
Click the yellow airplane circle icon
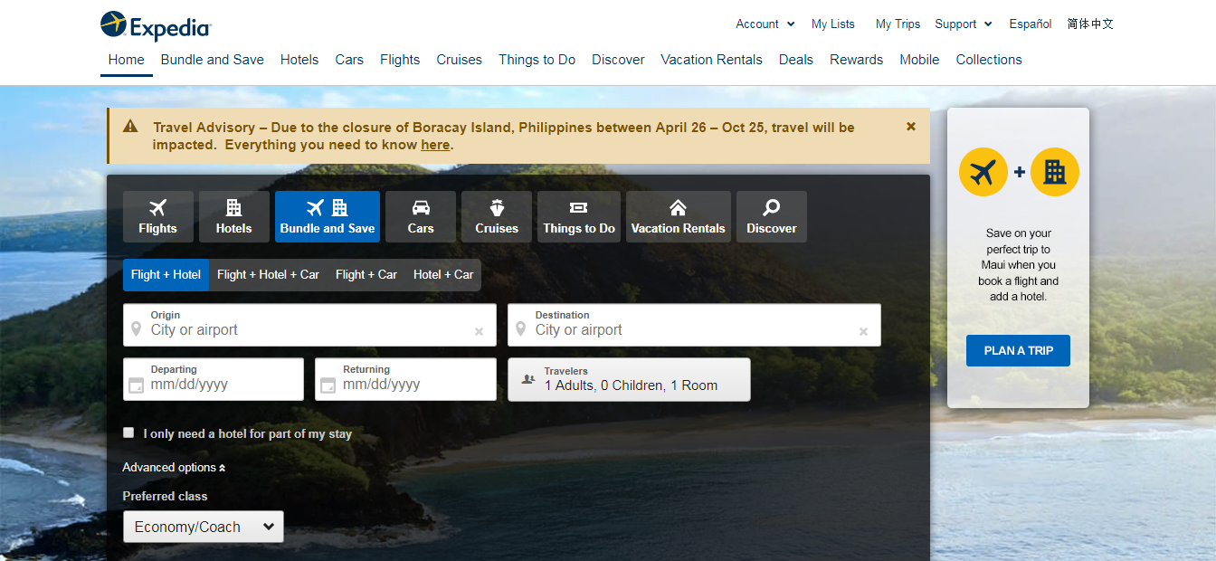(983, 172)
